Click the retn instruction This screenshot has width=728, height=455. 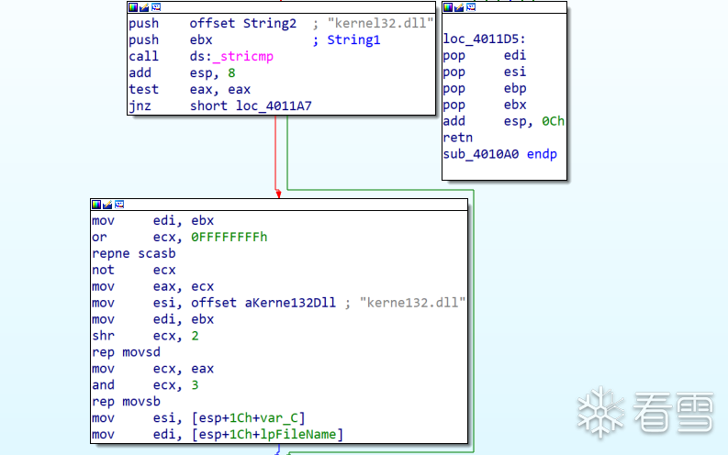(x=458, y=138)
